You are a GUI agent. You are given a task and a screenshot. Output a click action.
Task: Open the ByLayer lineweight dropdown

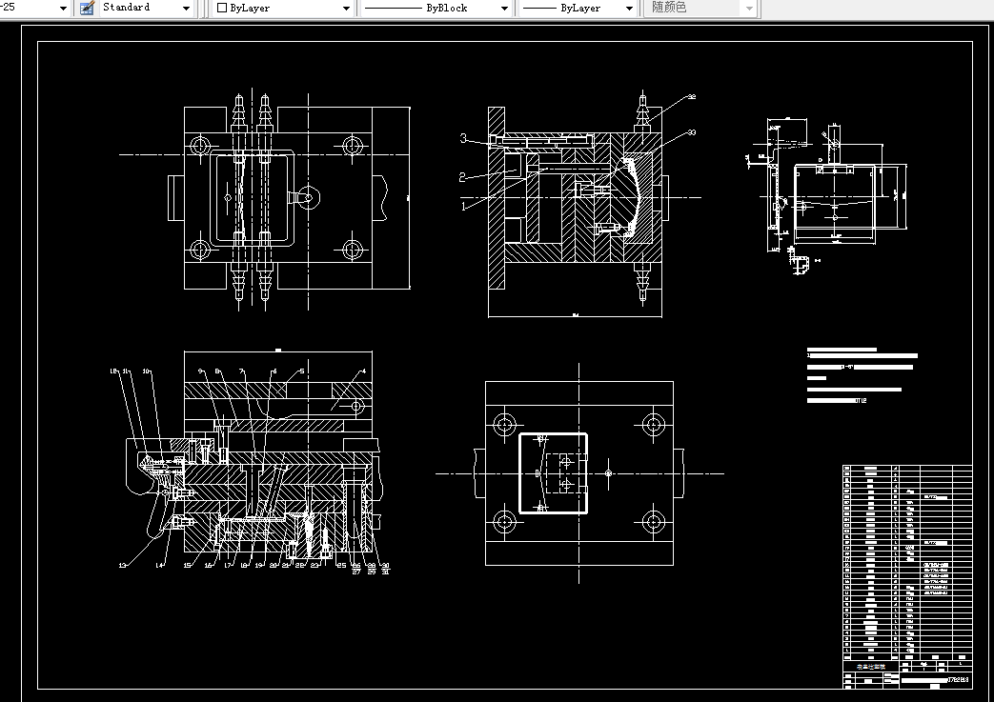click(x=629, y=9)
